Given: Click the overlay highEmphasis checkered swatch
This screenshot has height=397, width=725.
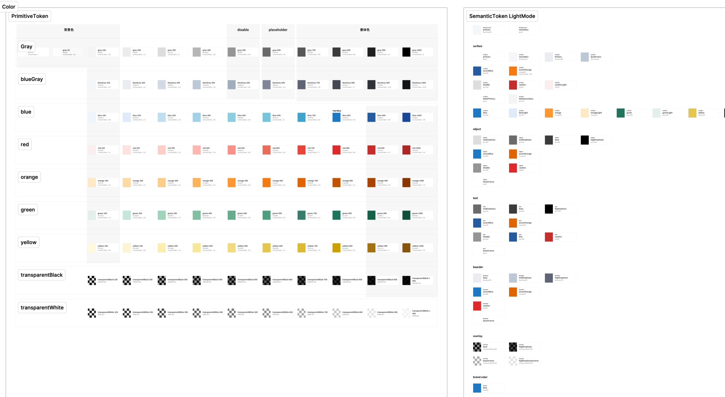Looking at the screenshot, I should (x=513, y=347).
